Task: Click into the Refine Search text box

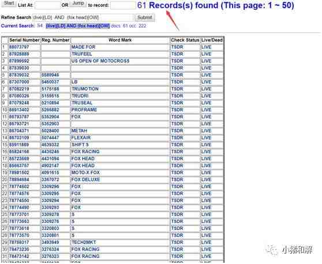Action: pos(83,17)
